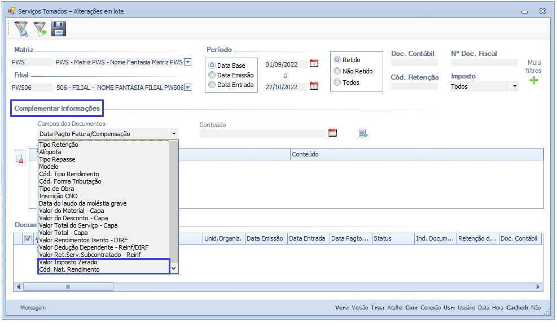This screenshot has height=327, width=557.
Task: Choose Valor Imposto Zerado from the list
Action: coord(68,263)
